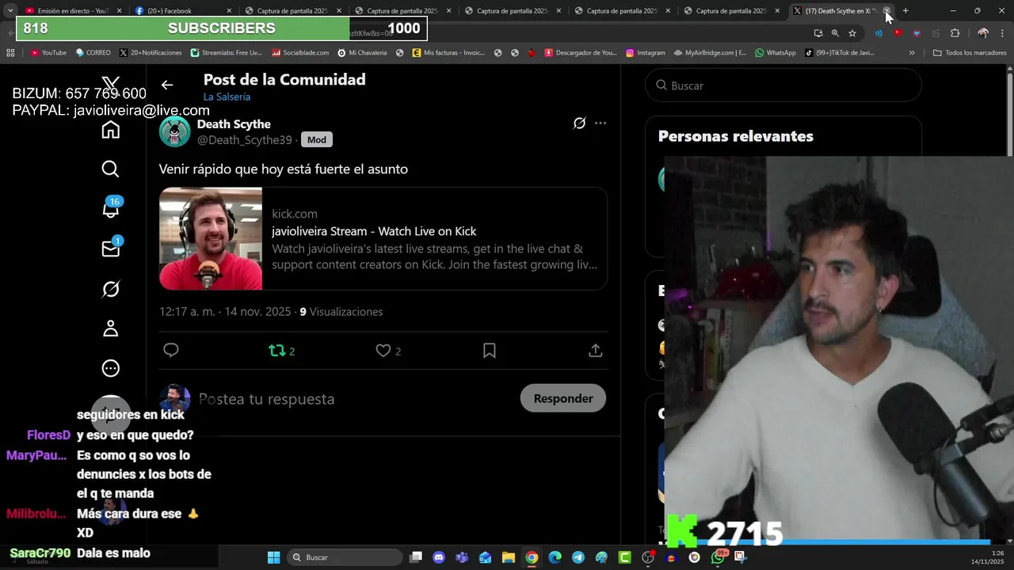This screenshot has height=570, width=1014.
Task: Open the profile person icon in sidebar
Action: click(110, 329)
